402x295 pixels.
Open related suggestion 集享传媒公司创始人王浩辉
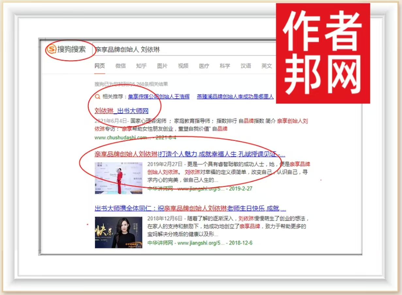[159, 97]
